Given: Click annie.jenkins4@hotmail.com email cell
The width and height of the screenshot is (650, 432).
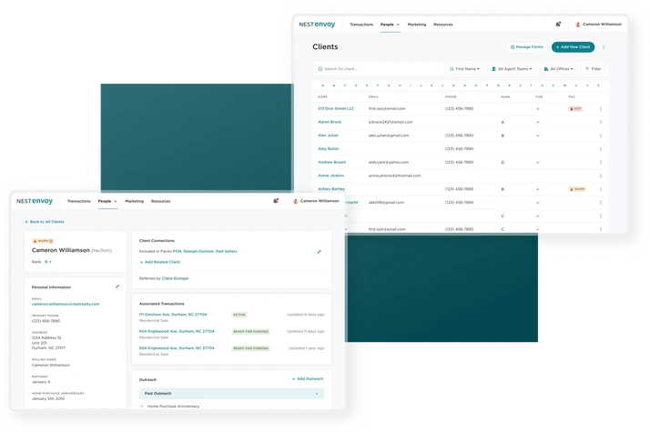Looking at the screenshot, I should pos(395,176).
